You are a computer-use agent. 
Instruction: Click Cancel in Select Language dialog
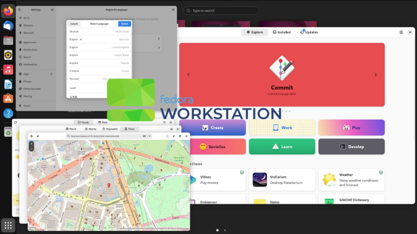(73, 24)
